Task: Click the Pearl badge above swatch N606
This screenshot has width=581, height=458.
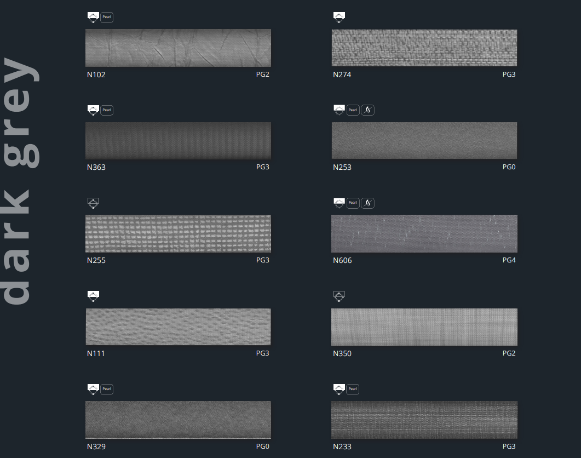Action: coord(353,203)
